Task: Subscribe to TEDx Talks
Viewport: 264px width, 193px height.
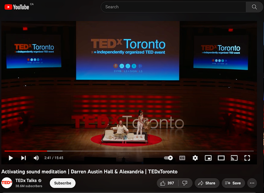Action: point(63,183)
